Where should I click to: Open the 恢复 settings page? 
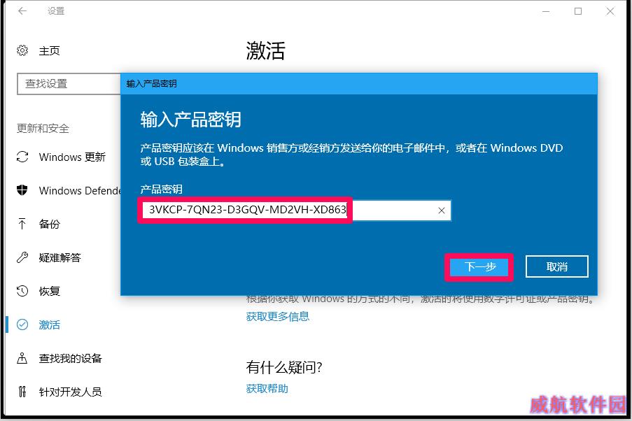[x=49, y=291]
